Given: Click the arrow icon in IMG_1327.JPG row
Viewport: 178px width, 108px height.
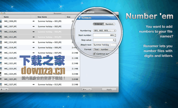Looking at the screenshot, I should tap(34, 84).
